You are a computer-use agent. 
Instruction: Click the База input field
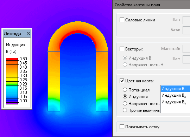tap(186, 30)
